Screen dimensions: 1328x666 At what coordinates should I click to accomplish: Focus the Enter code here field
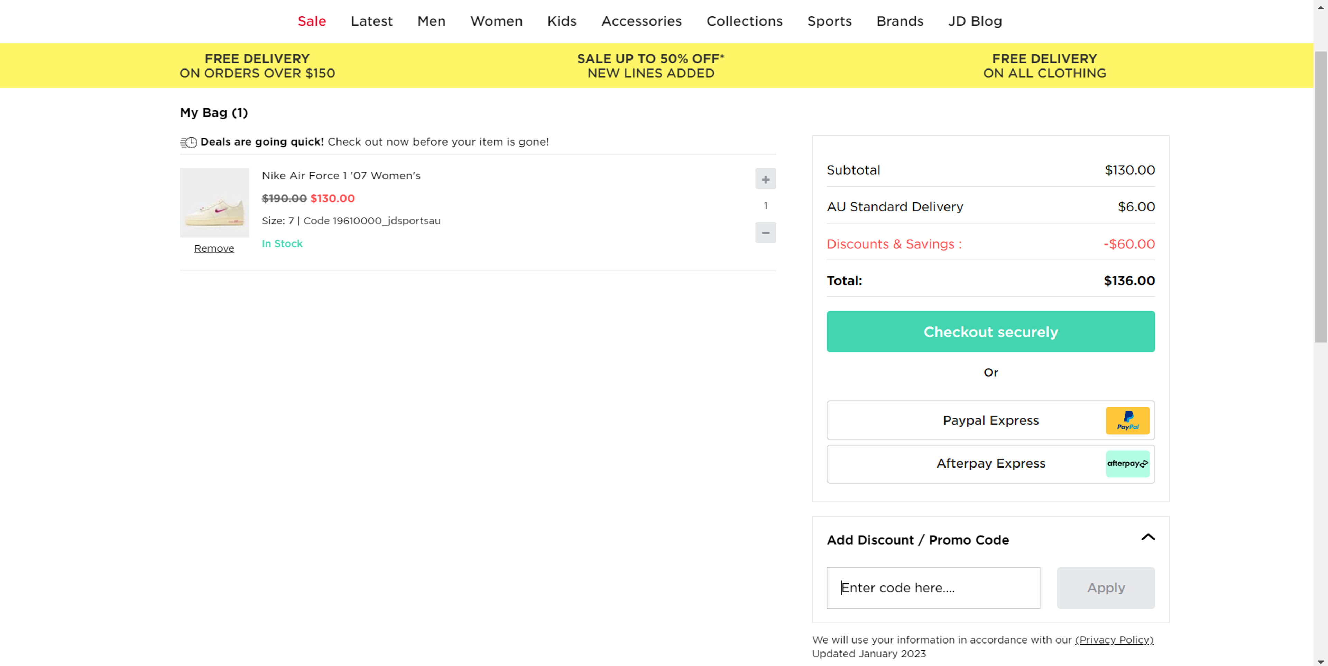(933, 588)
